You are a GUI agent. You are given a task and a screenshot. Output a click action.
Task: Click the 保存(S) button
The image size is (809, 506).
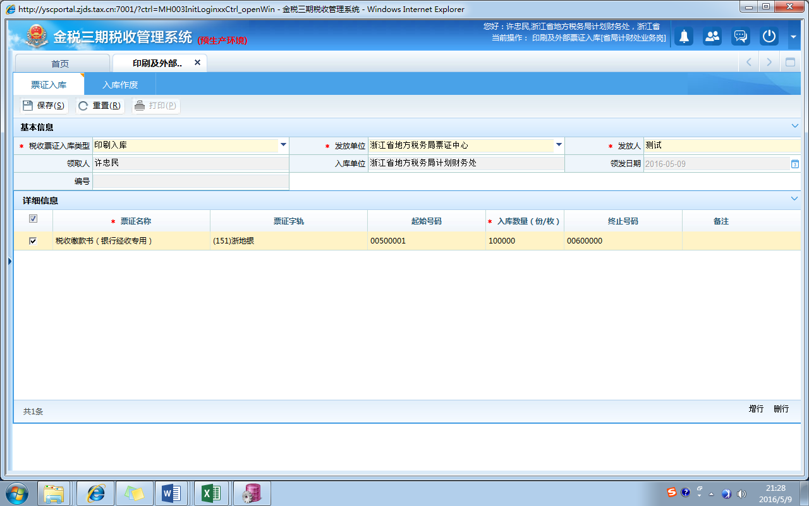43,106
